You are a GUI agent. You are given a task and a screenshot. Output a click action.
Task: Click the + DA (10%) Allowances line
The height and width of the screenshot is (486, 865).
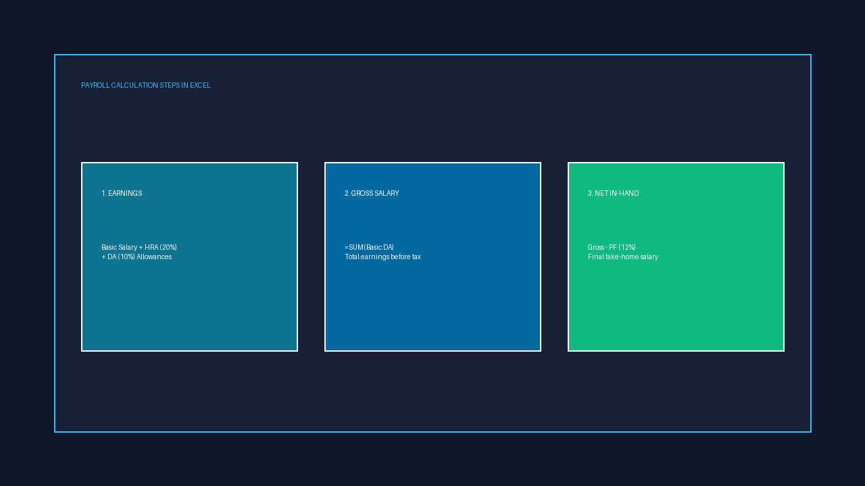coord(137,257)
